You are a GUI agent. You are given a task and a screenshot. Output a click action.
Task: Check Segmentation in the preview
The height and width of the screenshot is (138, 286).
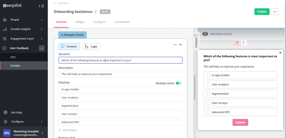click(208, 94)
